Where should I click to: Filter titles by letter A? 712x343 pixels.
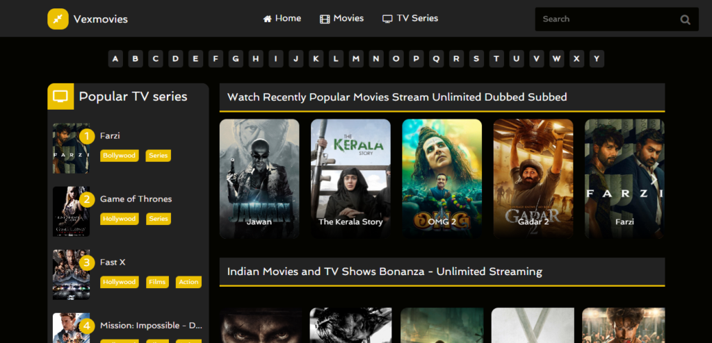(115, 59)
